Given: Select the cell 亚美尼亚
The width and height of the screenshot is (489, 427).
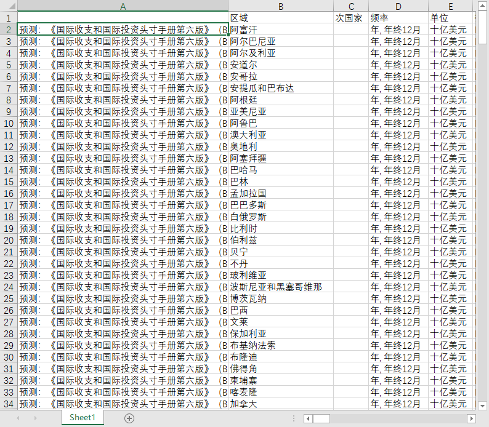Looking at the screenshot, I should click(x=281, y=111).
